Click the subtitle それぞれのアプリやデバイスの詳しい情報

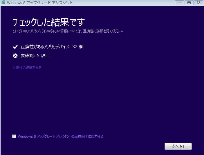tap(68, 31)
